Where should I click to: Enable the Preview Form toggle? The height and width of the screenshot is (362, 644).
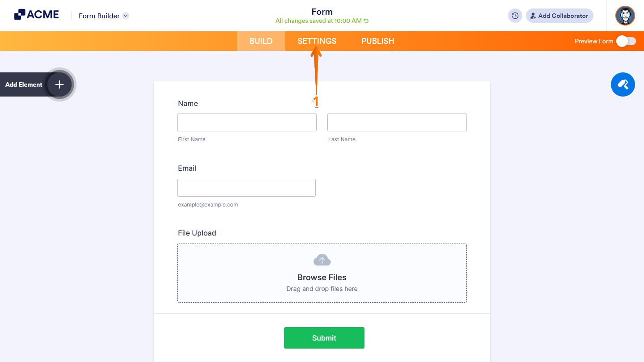click(x=626, y=41)
